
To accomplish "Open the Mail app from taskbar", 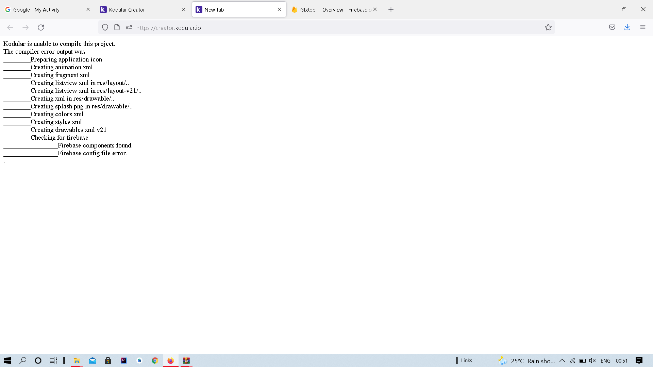I will pos(93,361).
